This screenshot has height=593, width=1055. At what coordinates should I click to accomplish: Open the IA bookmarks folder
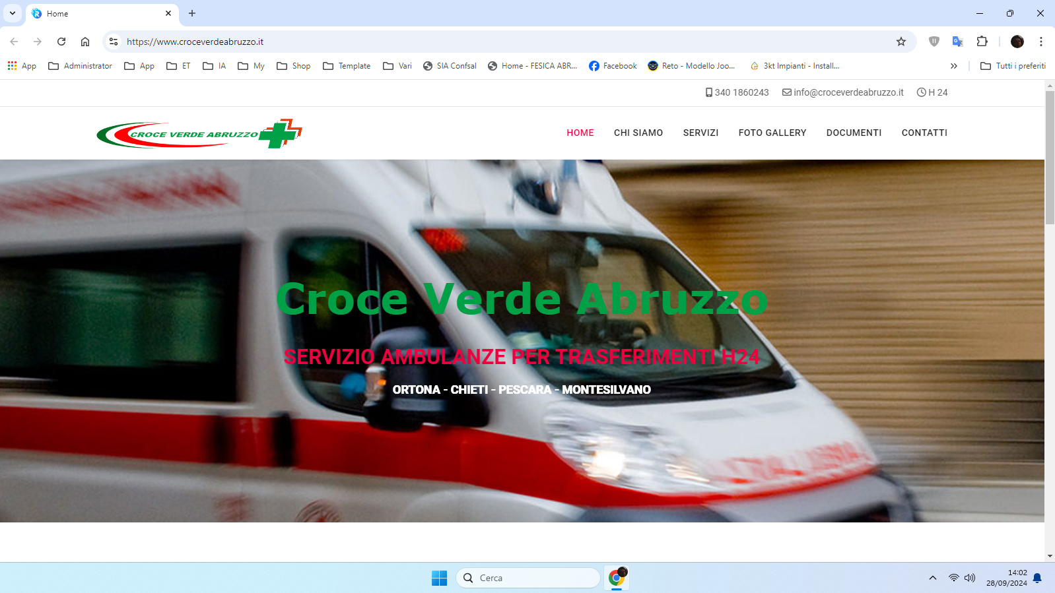[x=215, y=66]
